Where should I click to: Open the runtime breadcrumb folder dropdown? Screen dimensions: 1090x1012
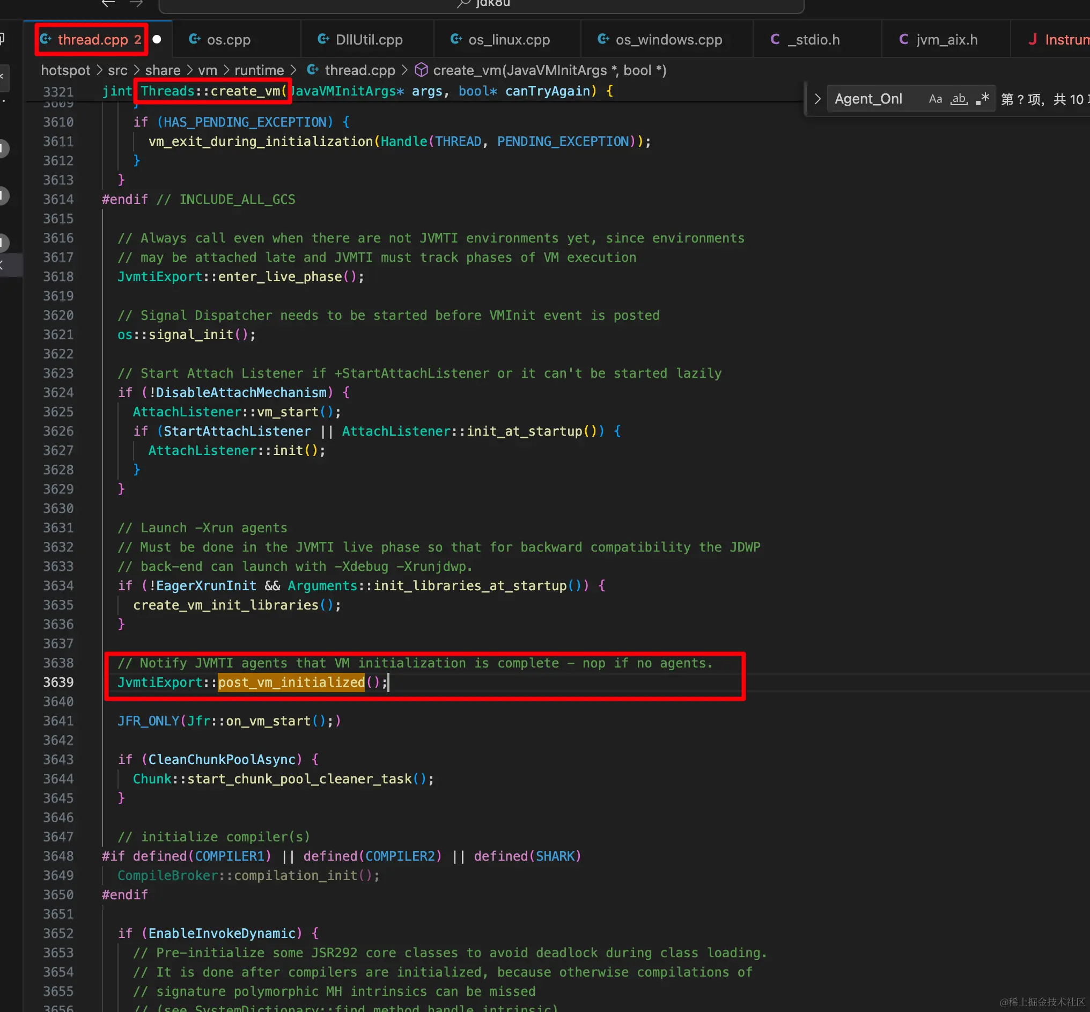259,71
